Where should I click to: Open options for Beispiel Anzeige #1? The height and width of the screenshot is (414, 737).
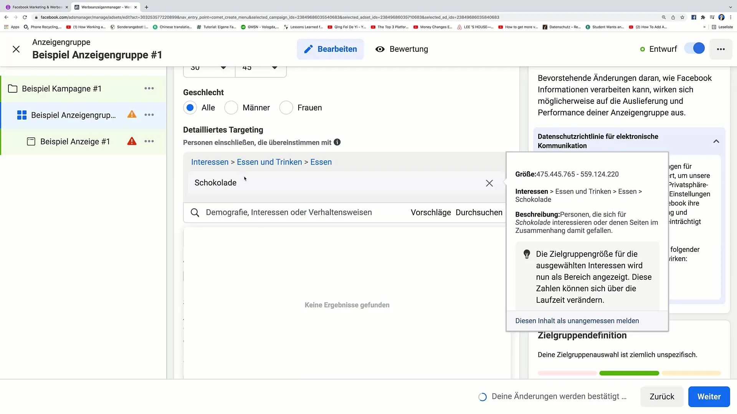[x=149, y=141]
